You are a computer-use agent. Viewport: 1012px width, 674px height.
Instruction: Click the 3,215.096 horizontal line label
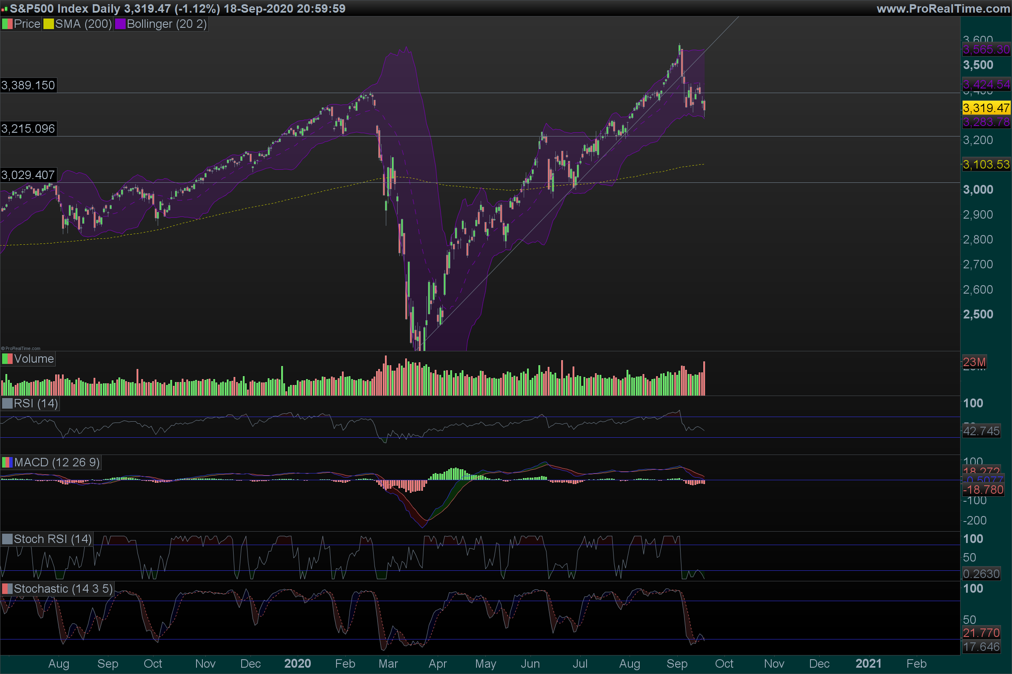[28, 128]
